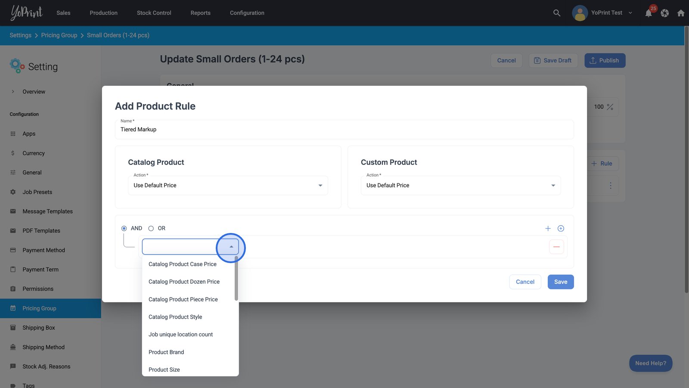
Task: Select the AND radio button
Action: (124, 229)
